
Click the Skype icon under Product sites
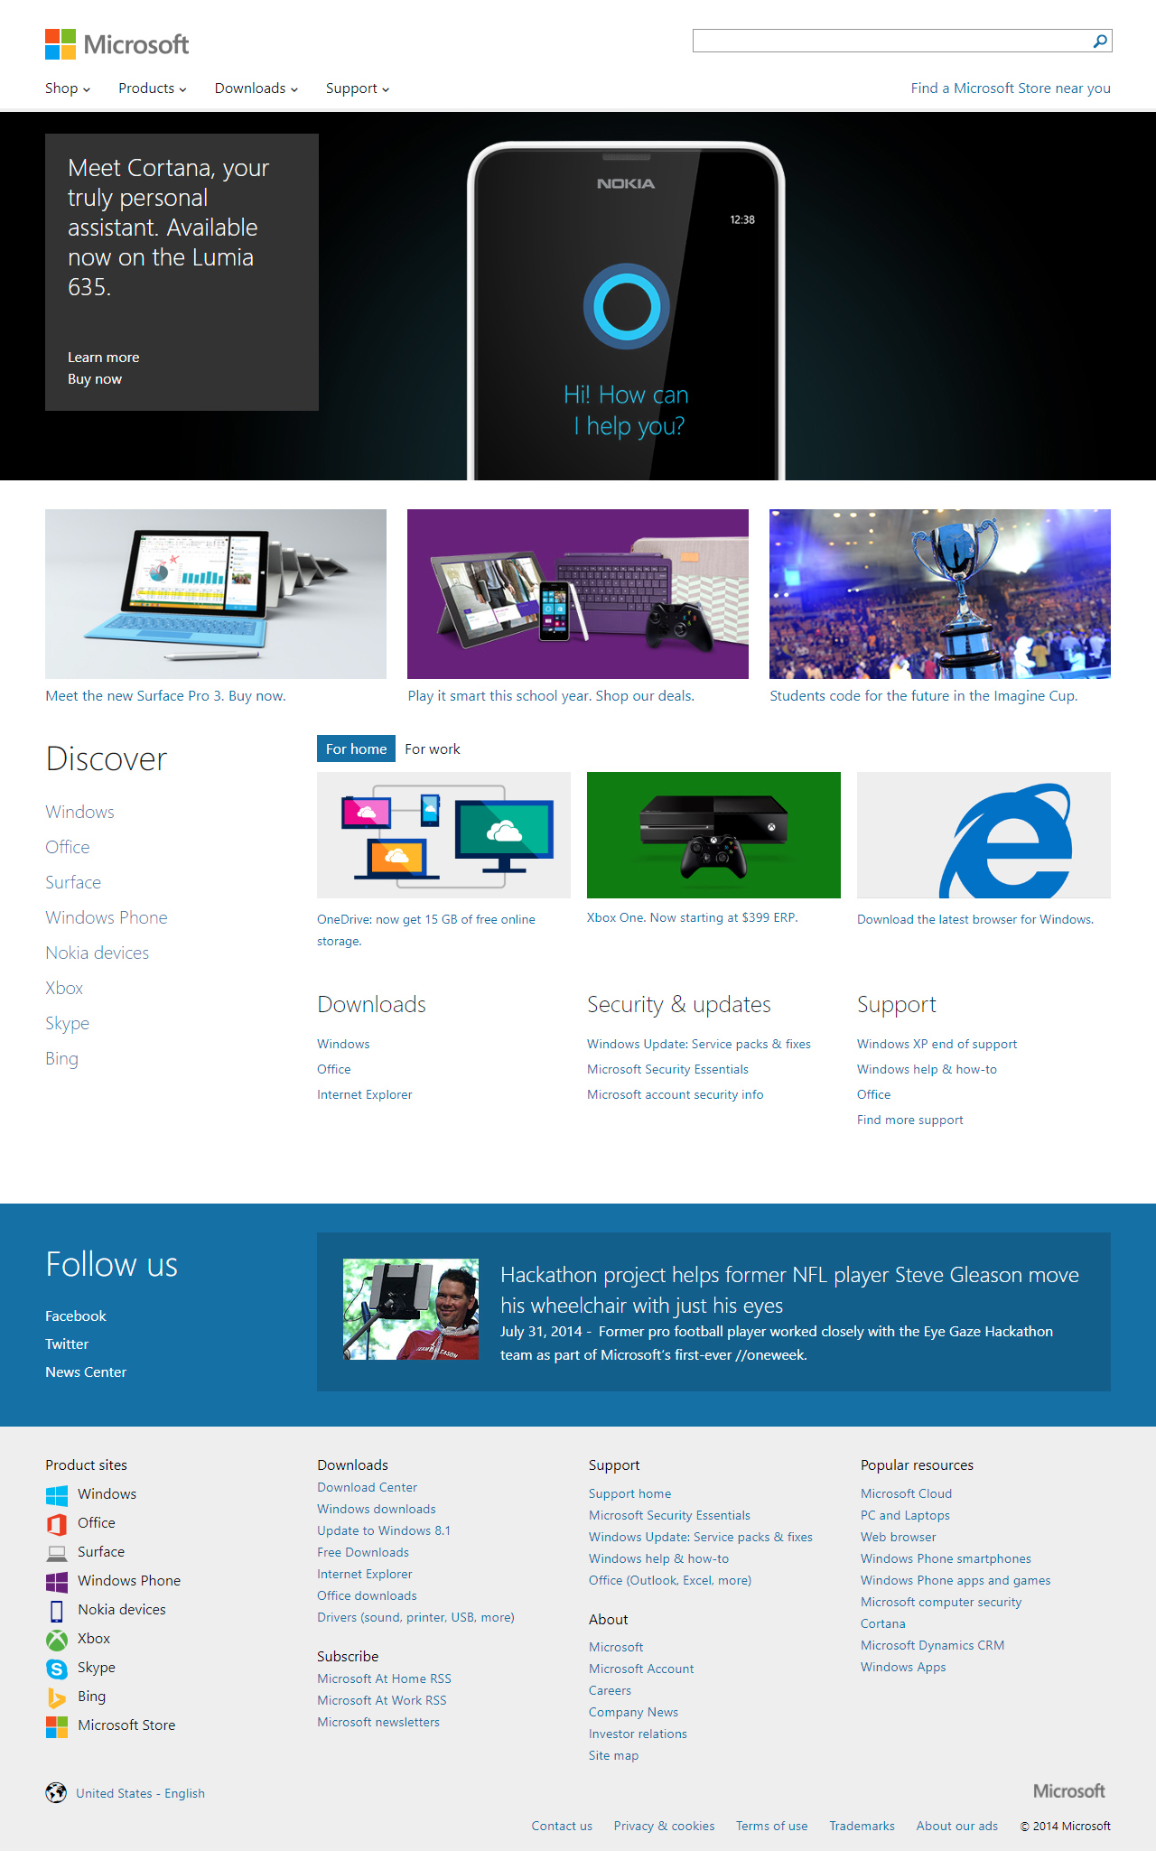pyautogui.click(x=57, y=1669)
